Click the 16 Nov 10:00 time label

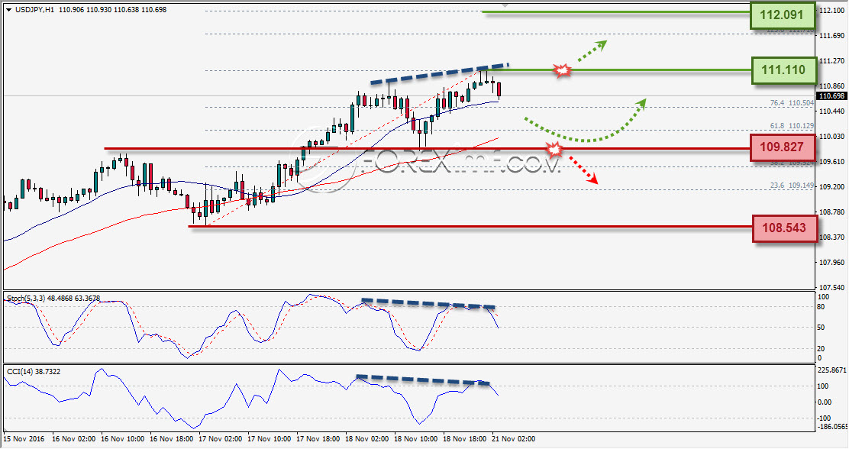tap(122, 439)
